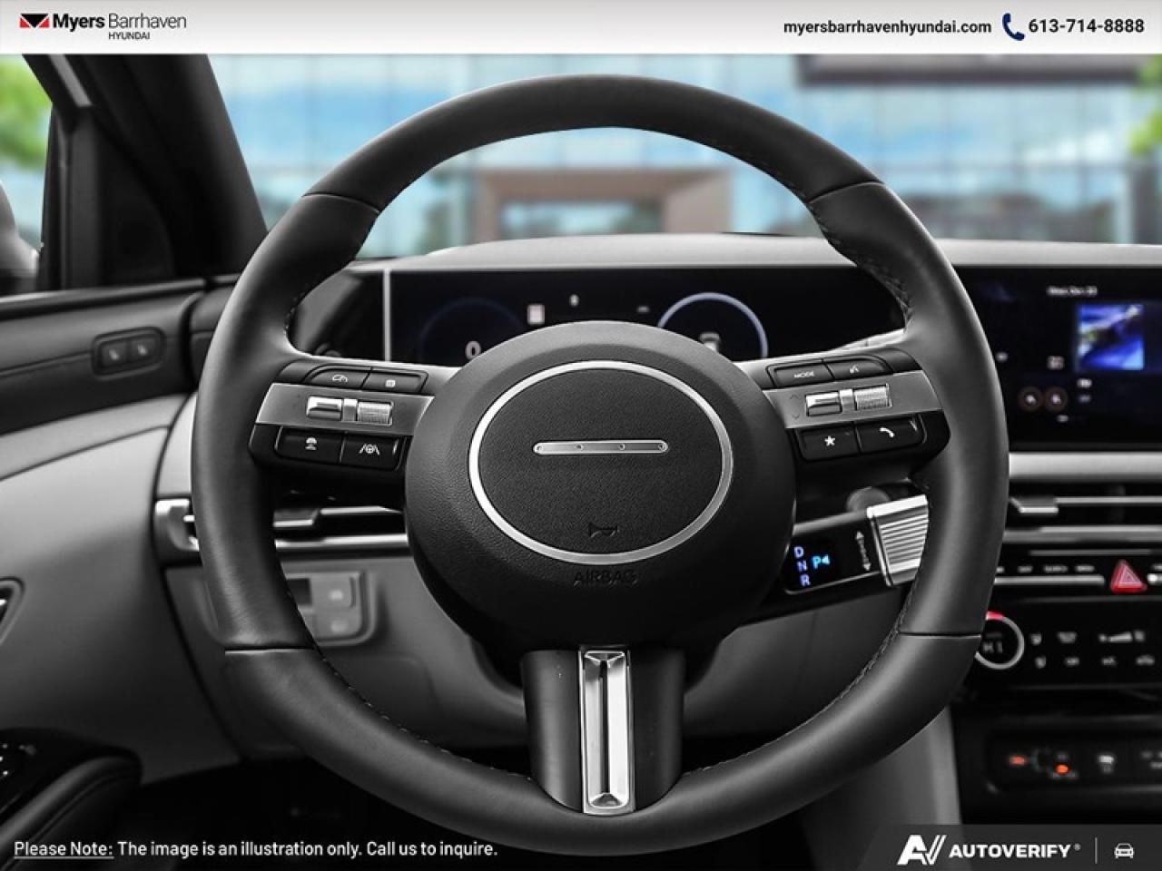Click the up arrow on the shift stalk
This screenshot has width=1162, height=871.
(860, 533)
